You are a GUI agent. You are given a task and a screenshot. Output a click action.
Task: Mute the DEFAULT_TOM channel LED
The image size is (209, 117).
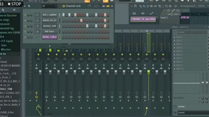tap(25, 26)
